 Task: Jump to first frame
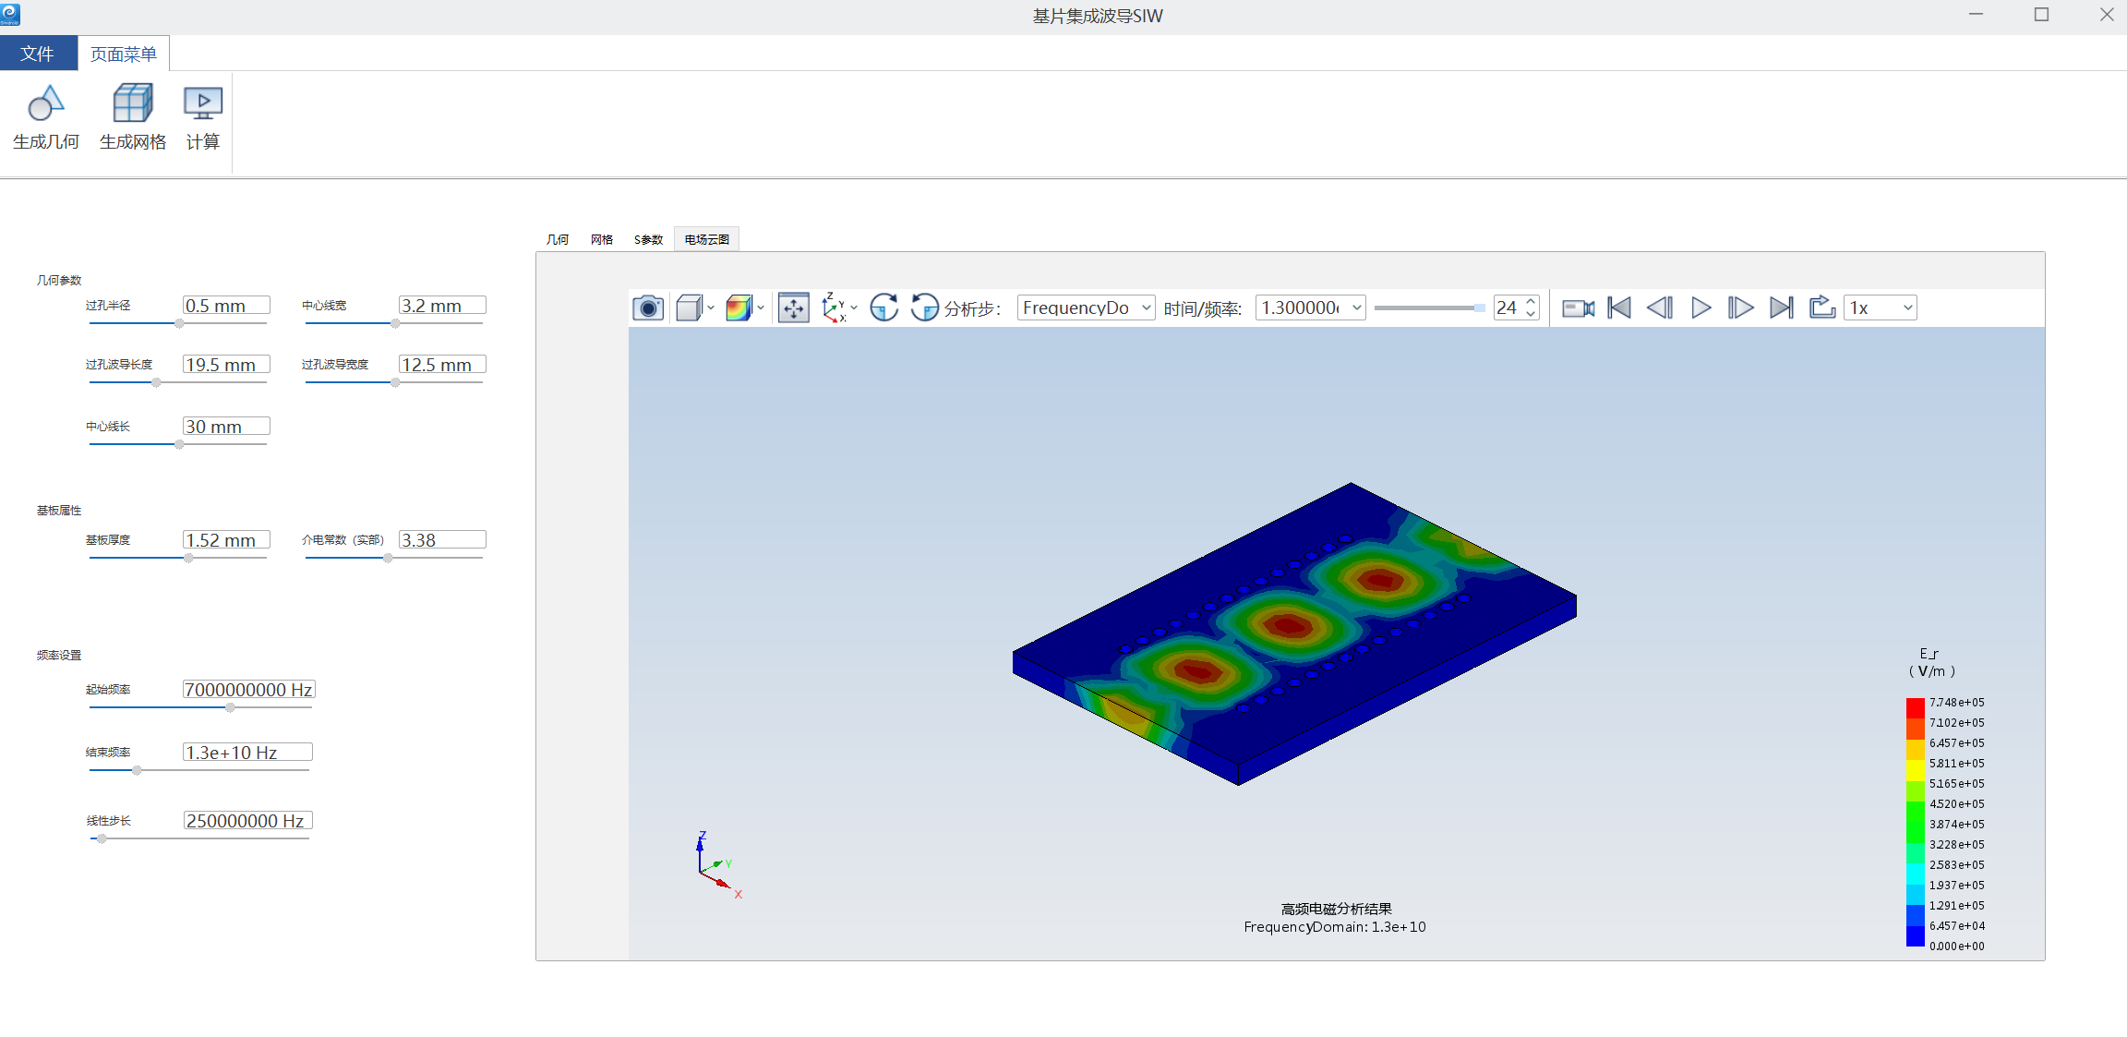1619,307
